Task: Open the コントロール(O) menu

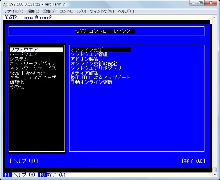Action: click(x=73, y=11)
